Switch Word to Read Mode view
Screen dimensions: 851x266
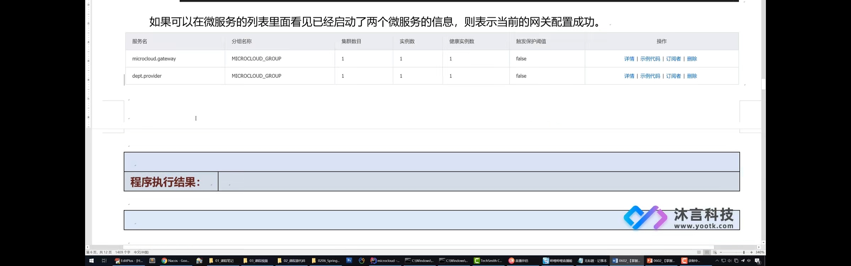tap(699, 252)
